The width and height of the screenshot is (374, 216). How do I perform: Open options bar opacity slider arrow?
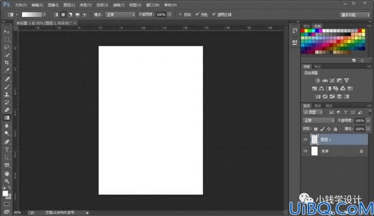pos(169,15)
